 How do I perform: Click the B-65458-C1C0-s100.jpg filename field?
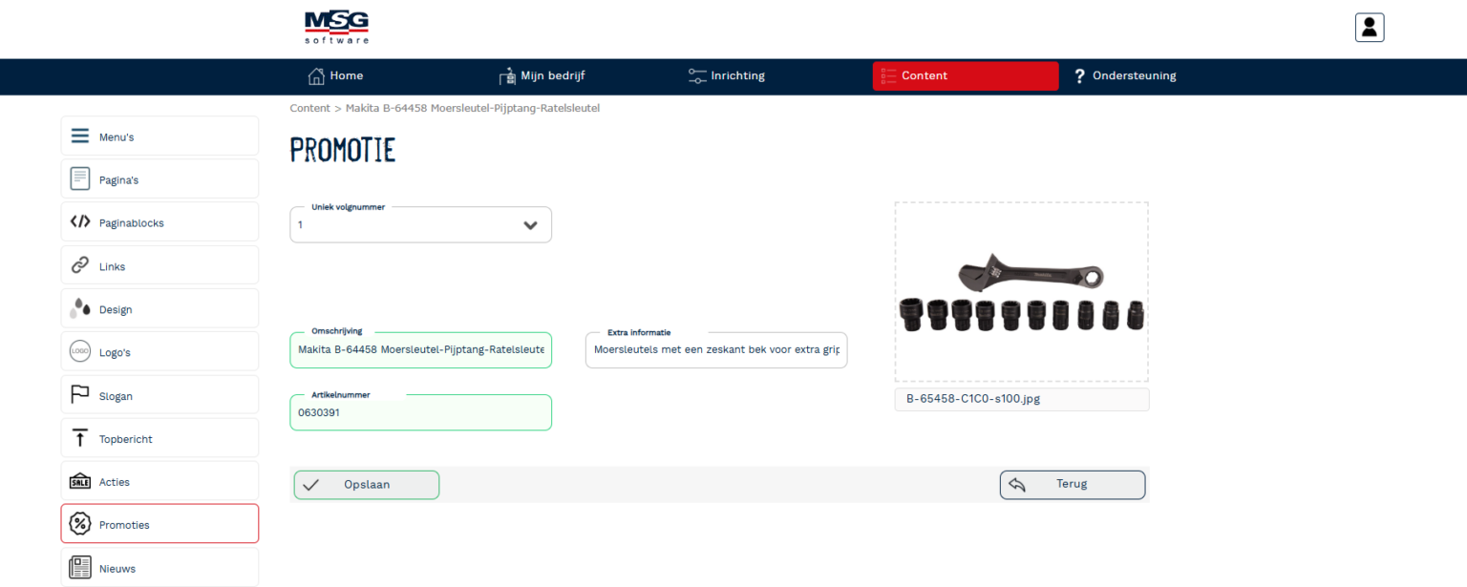pos(1022,399)
